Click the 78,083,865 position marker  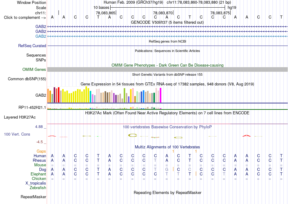(105, 13)
